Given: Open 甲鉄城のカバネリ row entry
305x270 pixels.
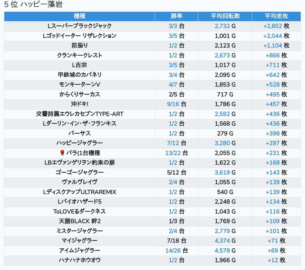Looking at the screenshot, I should coord(79,75).
